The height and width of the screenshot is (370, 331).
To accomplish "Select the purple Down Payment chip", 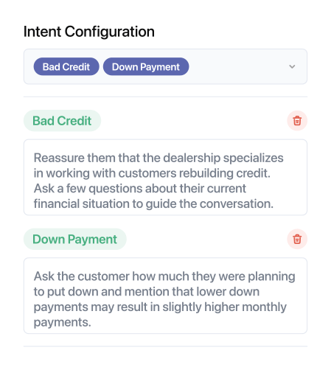I will pyautogui.click(x=146, y=66).
